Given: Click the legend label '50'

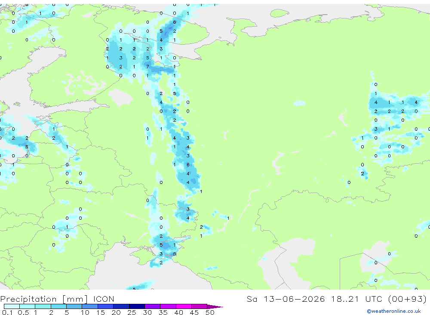Looking at the screenshot, I should (210, 312).
